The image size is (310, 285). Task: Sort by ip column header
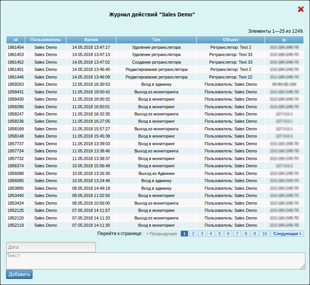[284, 40]
